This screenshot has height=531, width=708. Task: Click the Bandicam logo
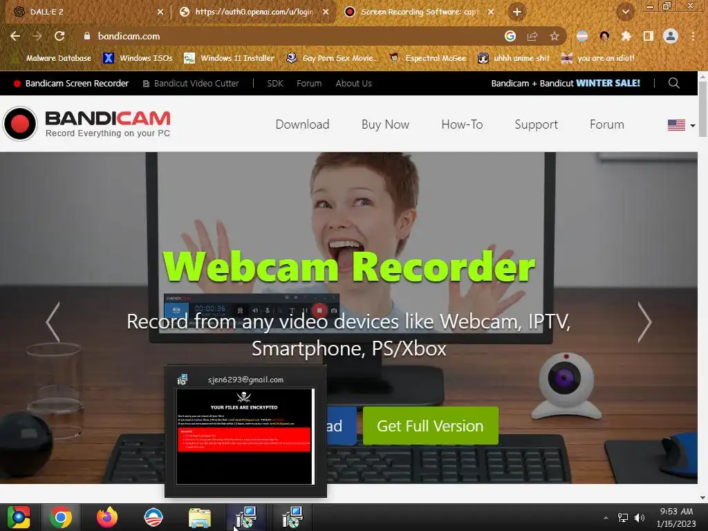pyautogui.click(x=87, y=123)
